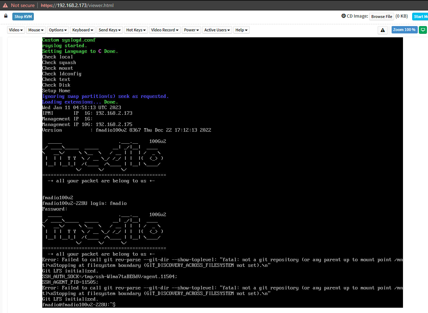
Task: Click the warning triangle toolbar button
Action: pos(383,30)
